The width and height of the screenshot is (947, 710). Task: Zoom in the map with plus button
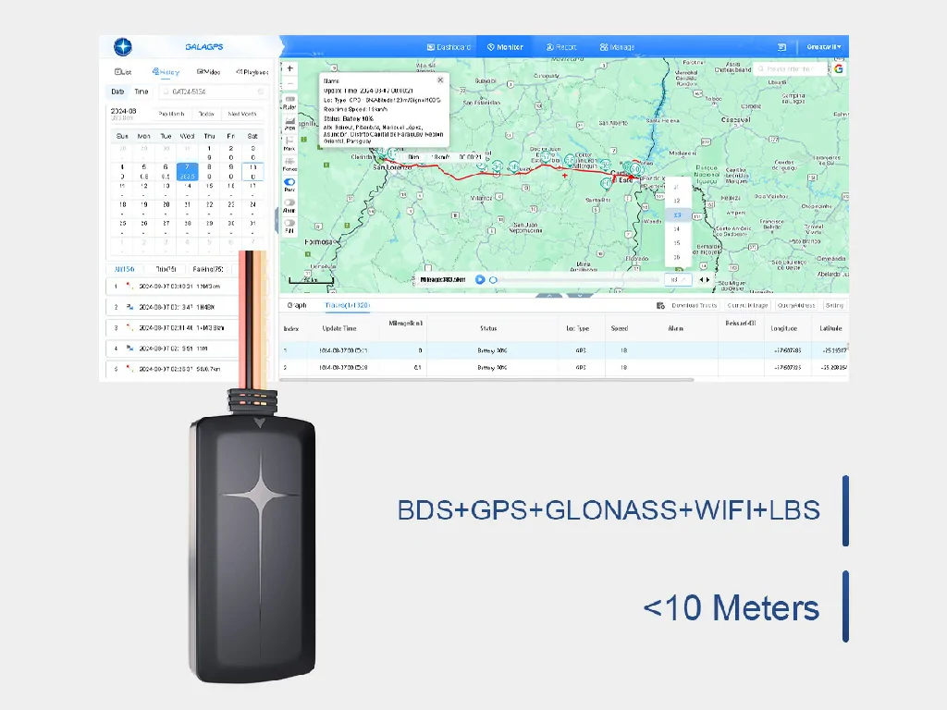289,68
